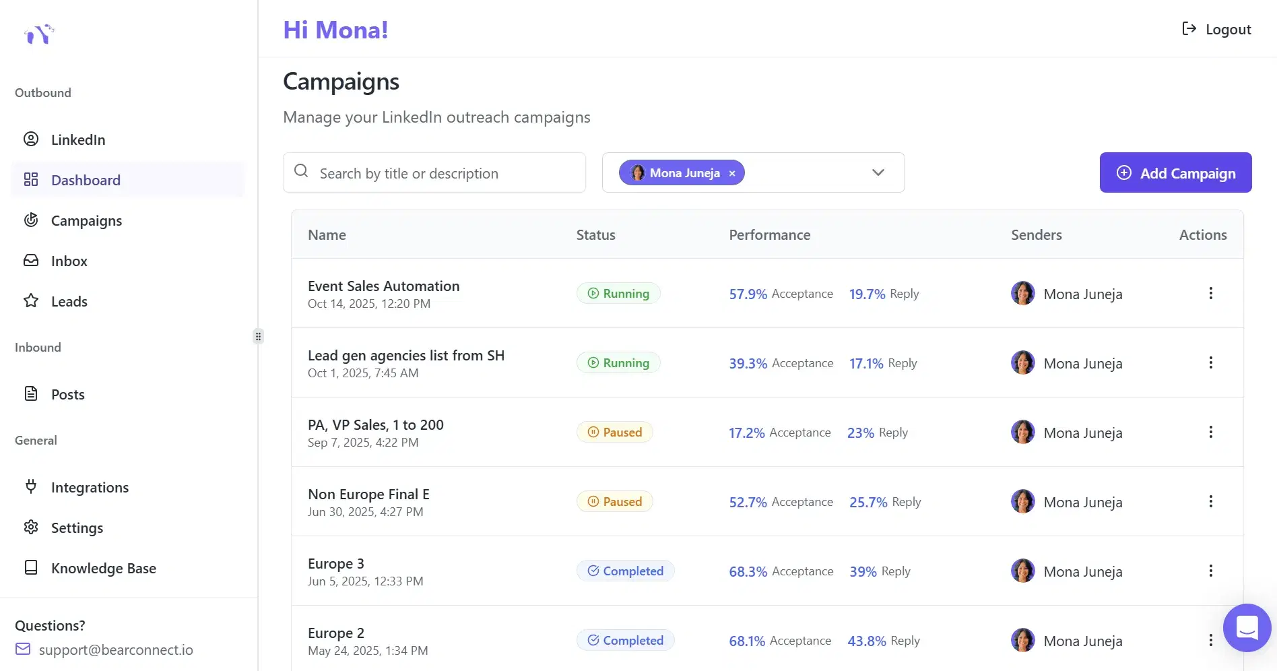Click the search campaigns input field
The width and height of the screenshot is (1277, 671).
point(434,172)
